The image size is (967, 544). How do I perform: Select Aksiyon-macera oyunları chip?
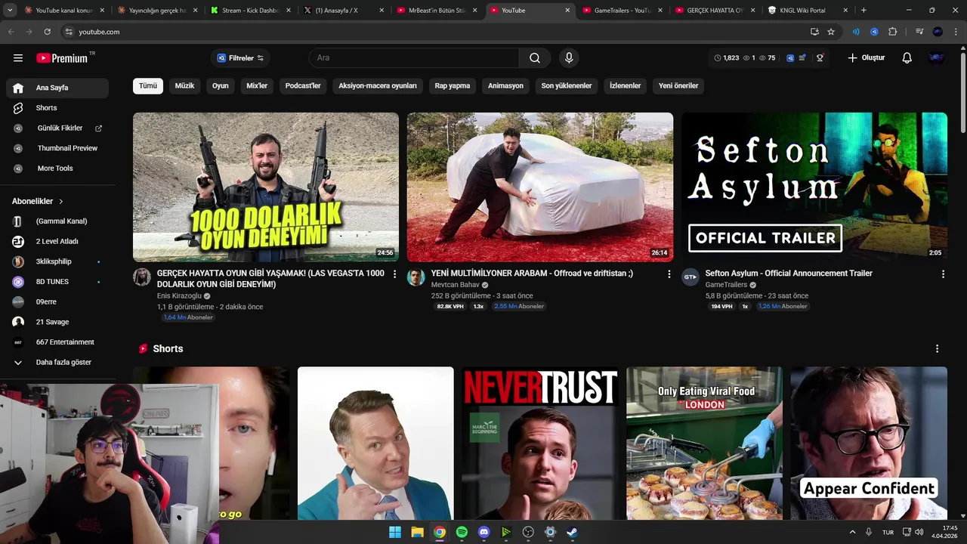tap(378, 86)
